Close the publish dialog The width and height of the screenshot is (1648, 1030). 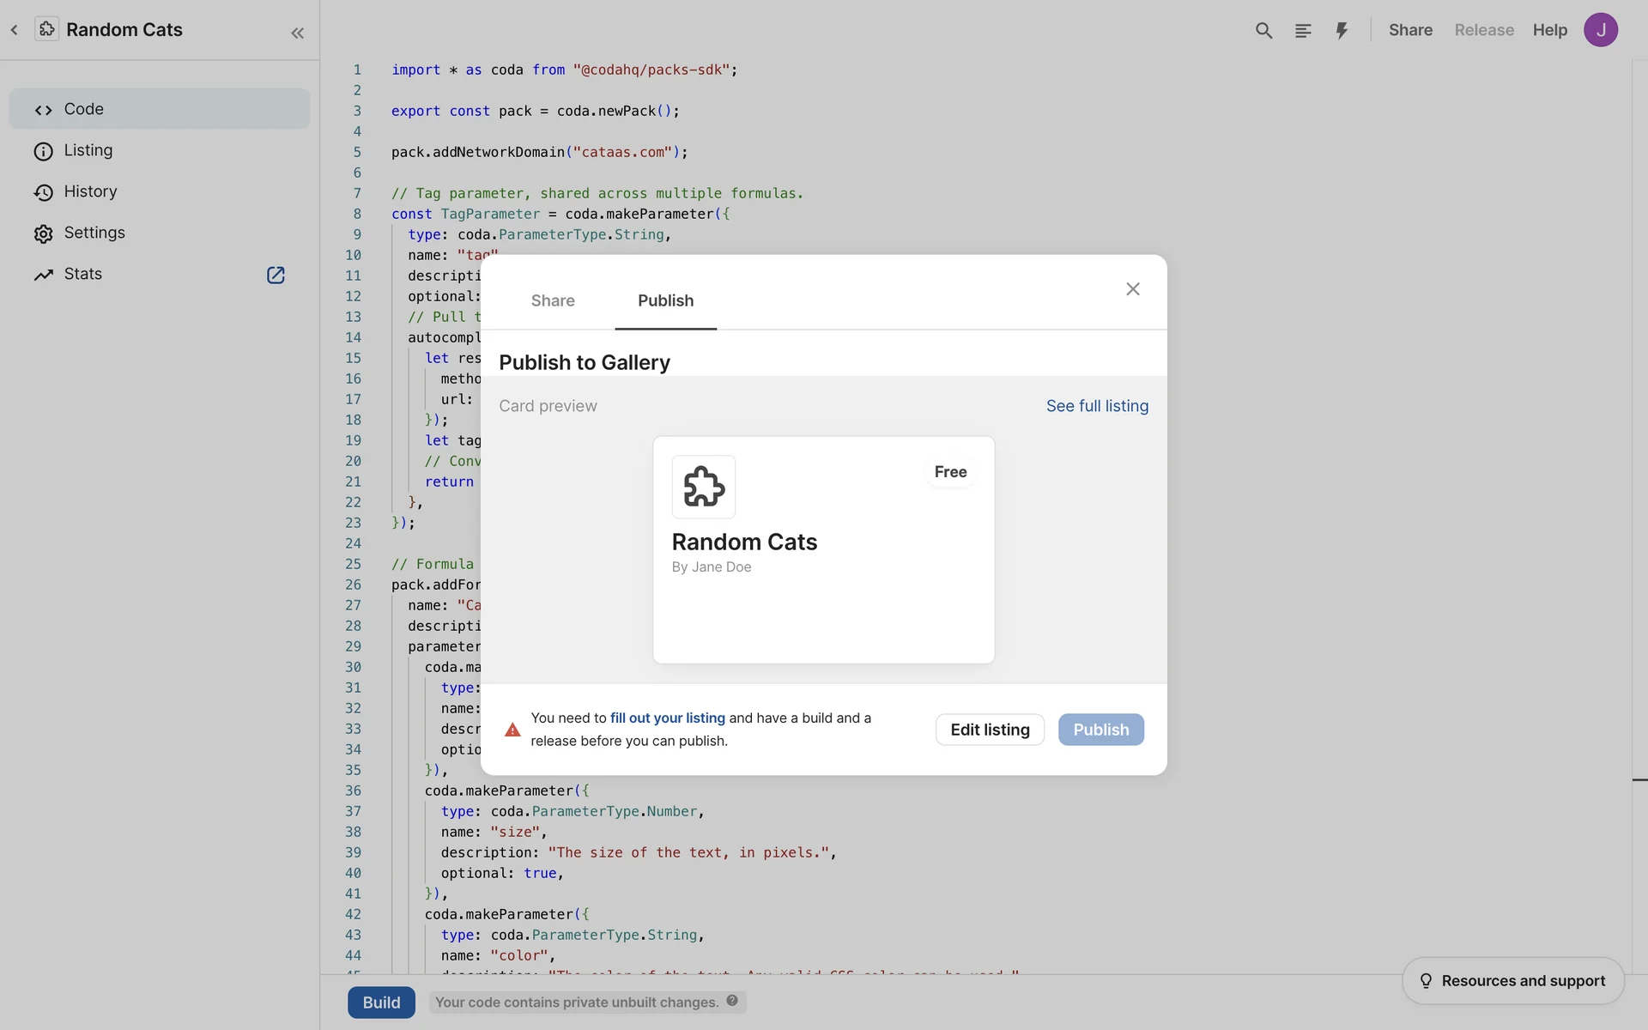click(1132, 289)
